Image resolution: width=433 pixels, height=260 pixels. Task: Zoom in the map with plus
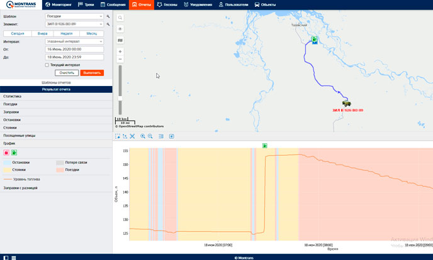[x=120, y=51]
